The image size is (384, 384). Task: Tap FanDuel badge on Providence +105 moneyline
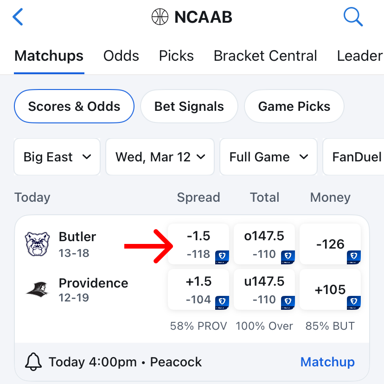(x=354, y=302)
